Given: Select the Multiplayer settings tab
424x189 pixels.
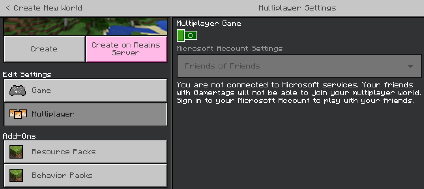Looking at the screenshot, I should (85, 114).
